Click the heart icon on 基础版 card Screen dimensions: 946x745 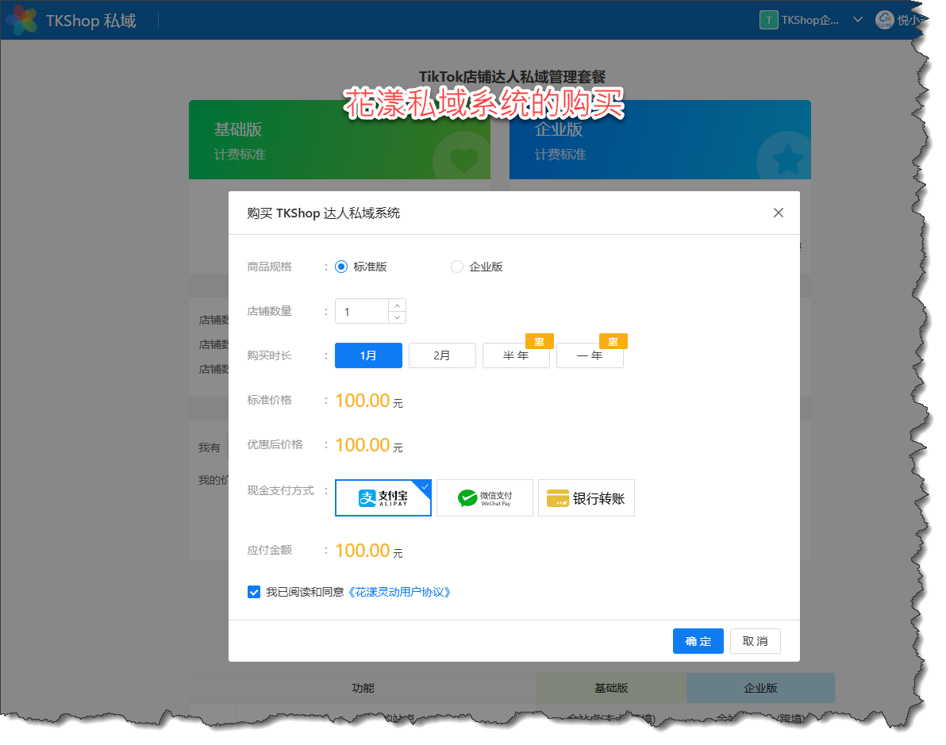coord(463,159)
